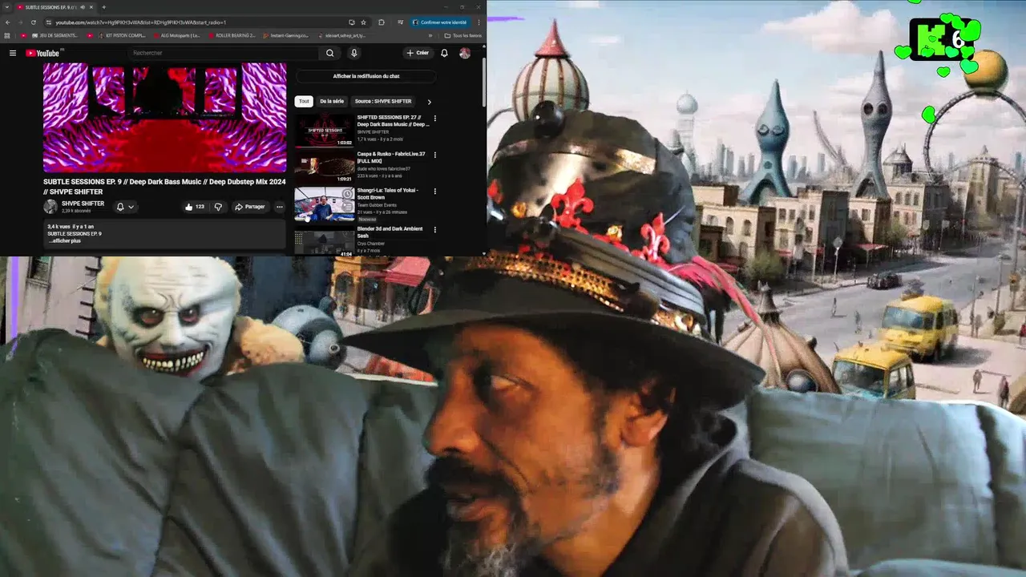This screenshot has height=577, width=1026.
Task: Open the ROLLER BEARING bookmark
Action: 232,35
